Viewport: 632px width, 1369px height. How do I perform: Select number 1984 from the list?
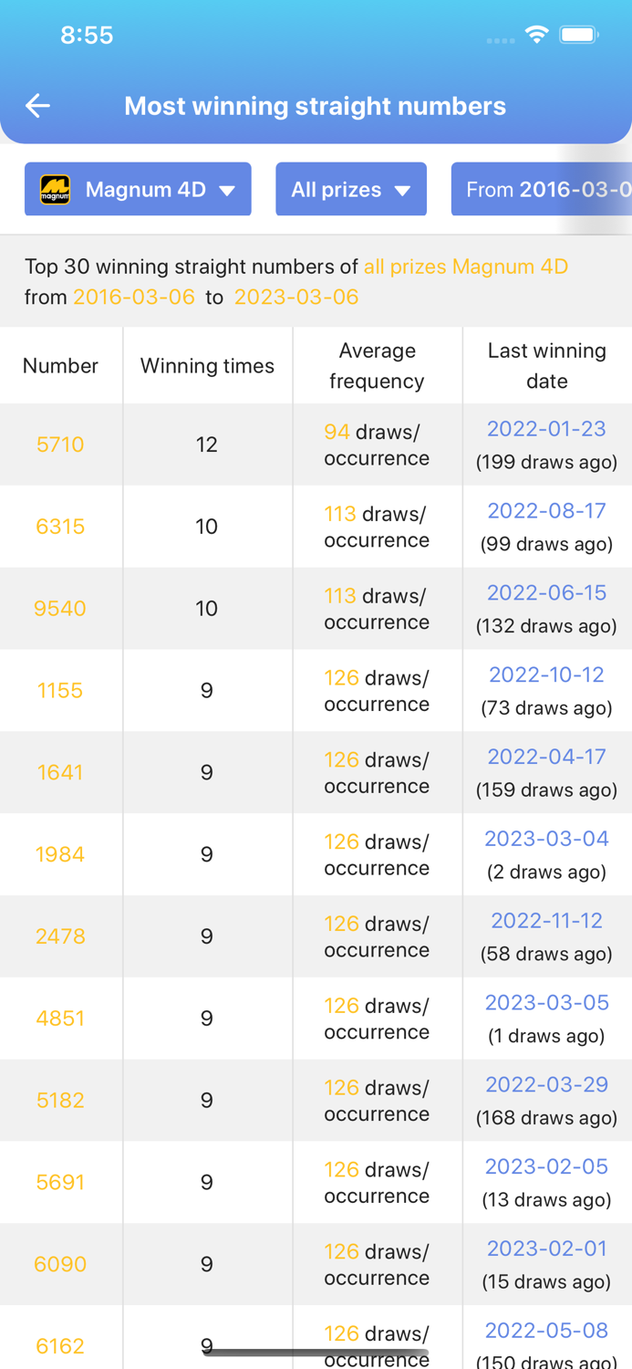point(60,854)
